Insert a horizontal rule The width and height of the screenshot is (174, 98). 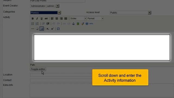pyautogui.click(x=33, y=29)
